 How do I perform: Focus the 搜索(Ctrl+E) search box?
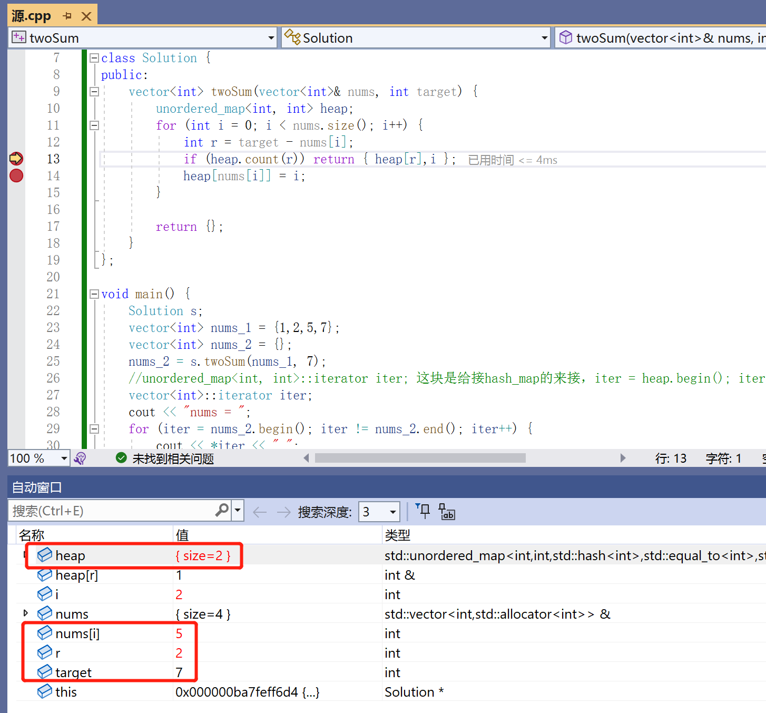click(x=112, y=511)
